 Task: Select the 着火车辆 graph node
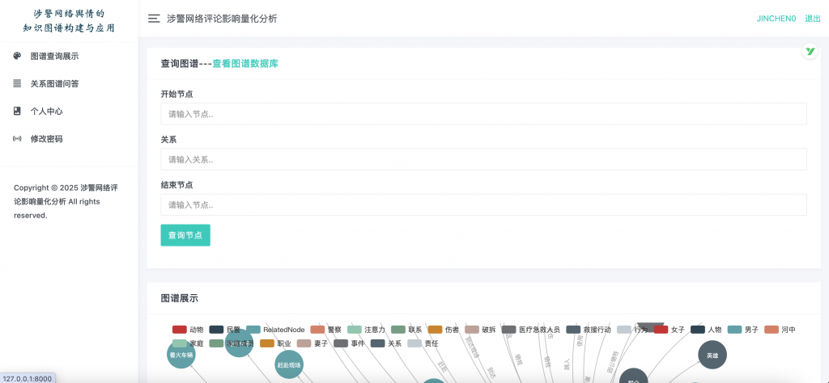(181, 355)
